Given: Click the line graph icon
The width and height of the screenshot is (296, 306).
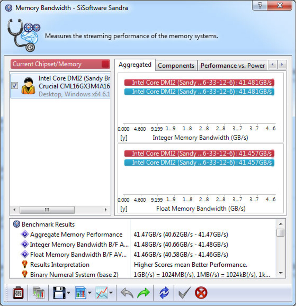Looking at the screenshot, I should click(102, 293).
